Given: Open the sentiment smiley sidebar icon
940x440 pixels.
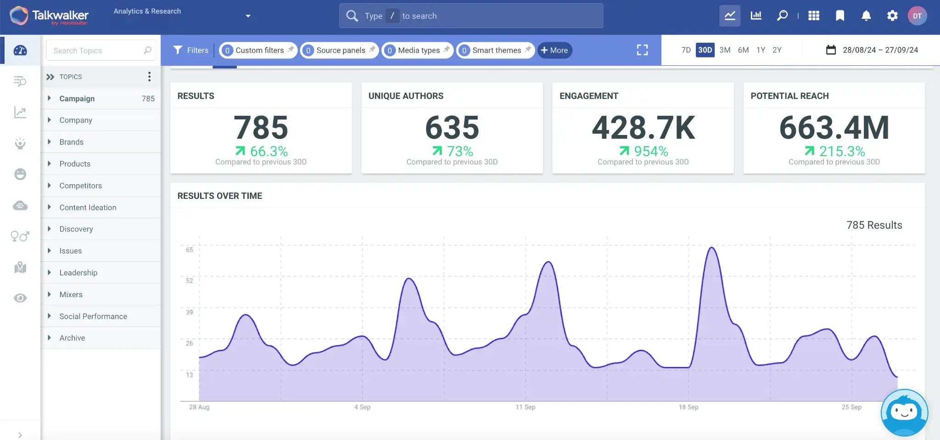Looking at the screenshot, I should 20,174.
